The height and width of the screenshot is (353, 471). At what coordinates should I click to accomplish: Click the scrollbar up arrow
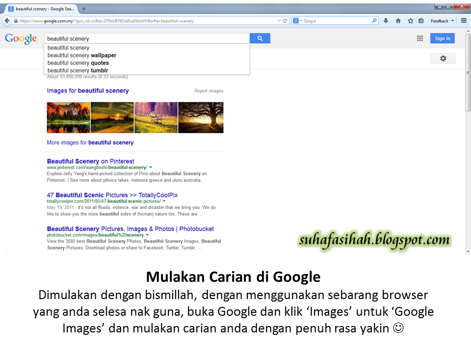click(468, 30)
